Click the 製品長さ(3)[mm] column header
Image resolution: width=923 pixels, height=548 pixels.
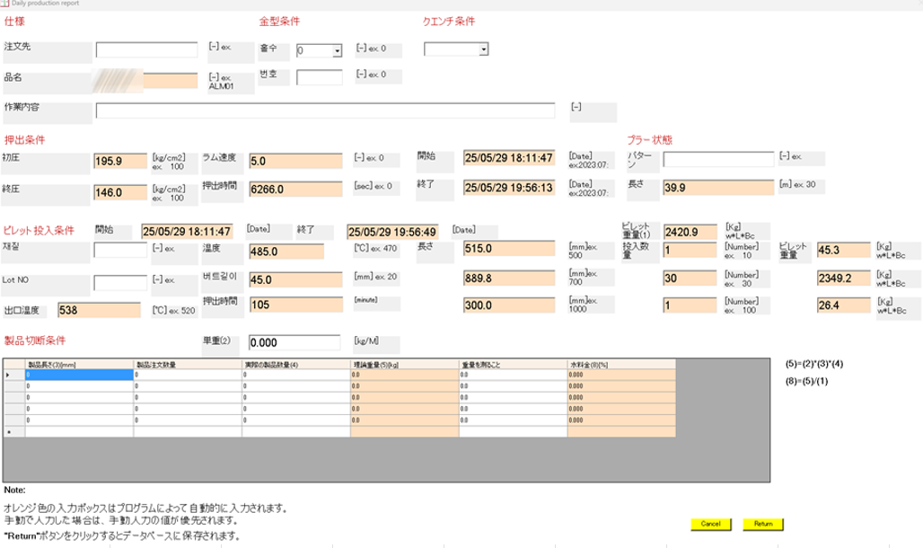(x=79, y=364)
